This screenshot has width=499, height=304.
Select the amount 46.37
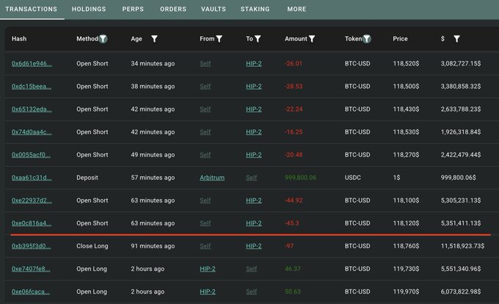[x=293, y=269]
